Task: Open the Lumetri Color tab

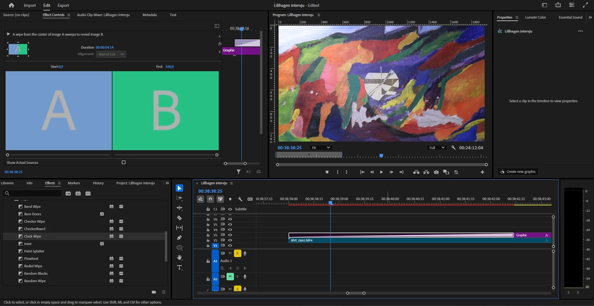Action: (535, 17)
